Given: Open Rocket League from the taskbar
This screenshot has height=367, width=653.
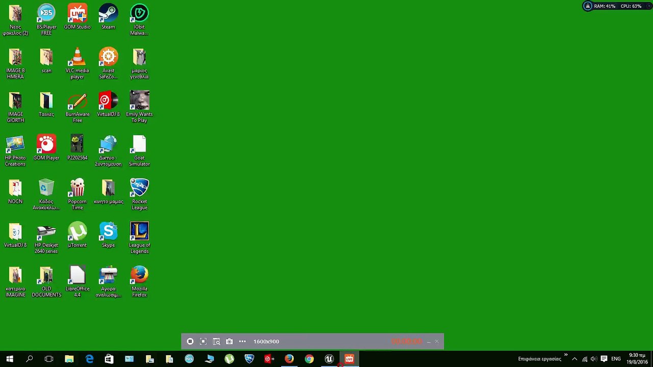Looking at the screenshot, I should click(x=249, y=359).
